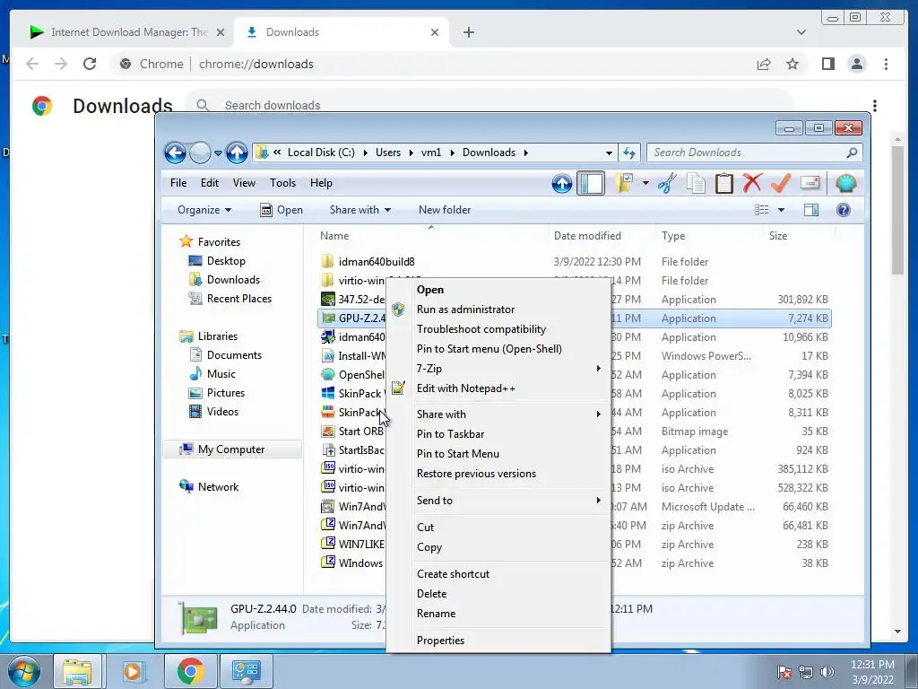The width and height of the screenshot is (918, 689).
Task: Choose Pin to Taskbar
Action: 498,434
